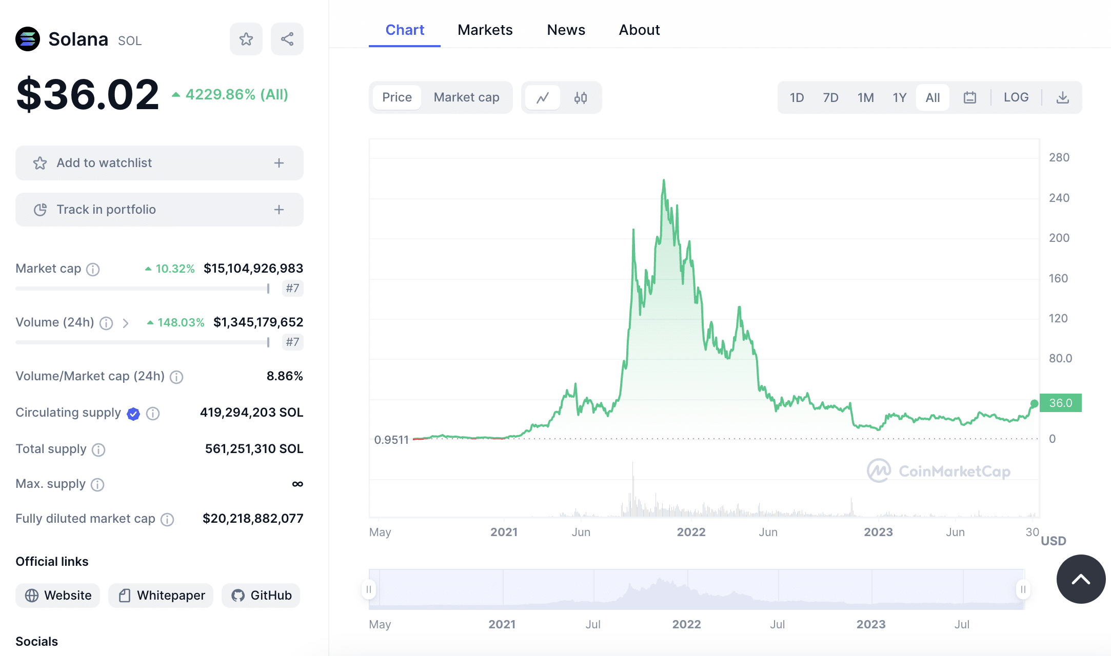Viewport: 1111px width, 656px height.
Task: Click Fully diluted market cap info icon
Action: click(167, 519)
